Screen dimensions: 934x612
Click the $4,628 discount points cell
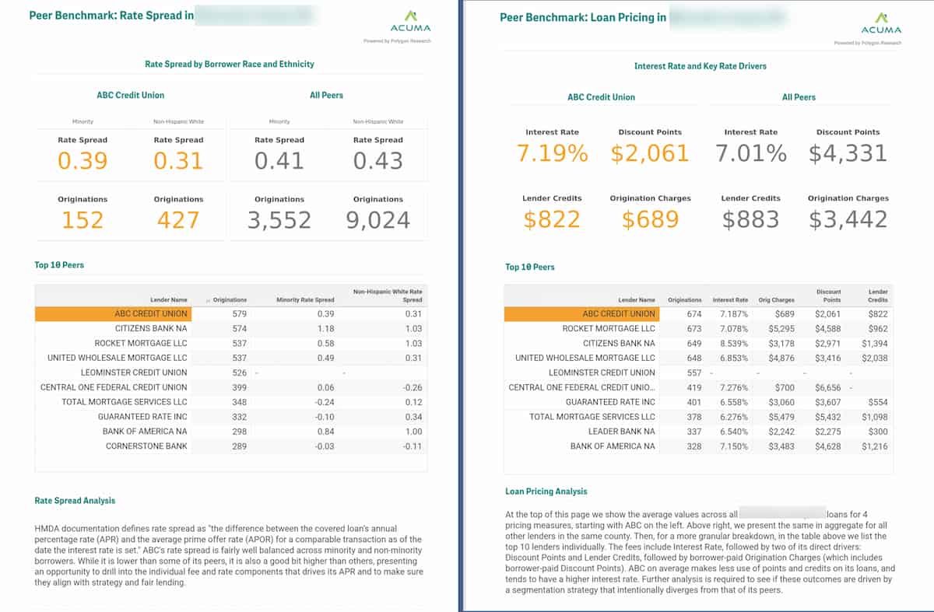pos(828,446)
